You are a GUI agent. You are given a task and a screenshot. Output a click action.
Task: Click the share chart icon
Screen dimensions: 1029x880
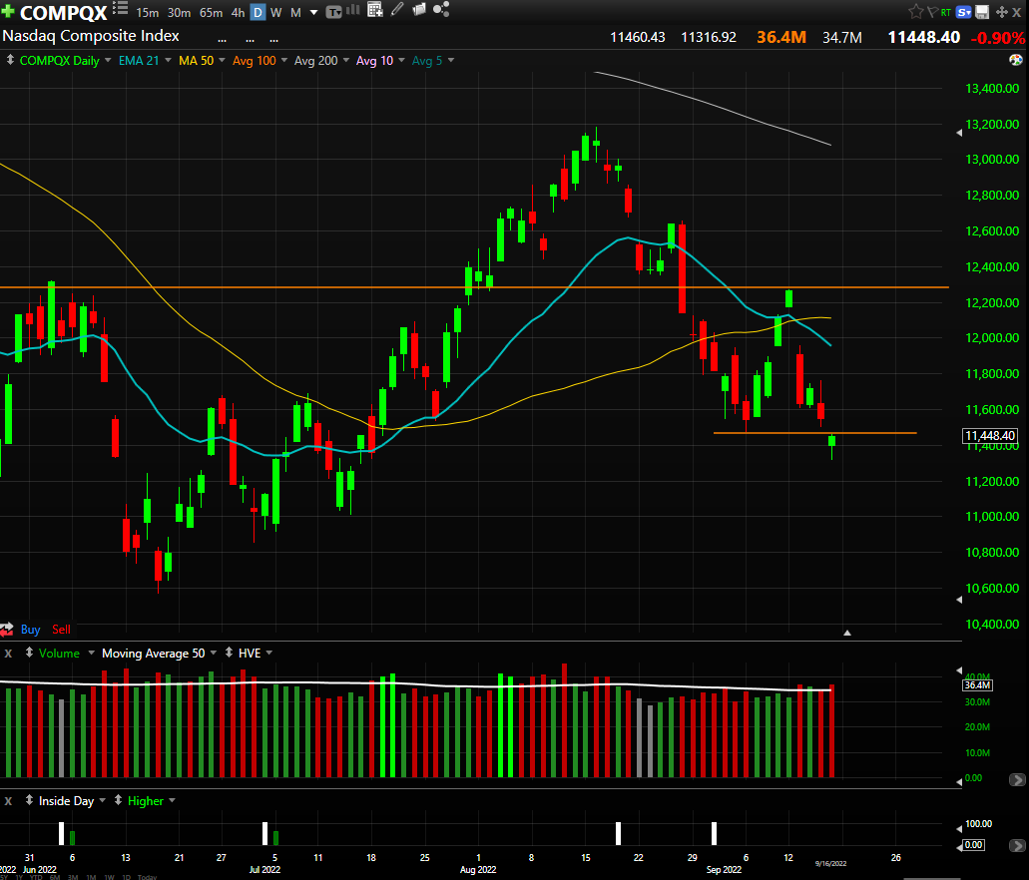(441, 9)
